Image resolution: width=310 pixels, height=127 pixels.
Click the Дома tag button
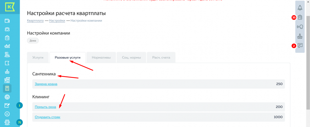pos(33,41)
